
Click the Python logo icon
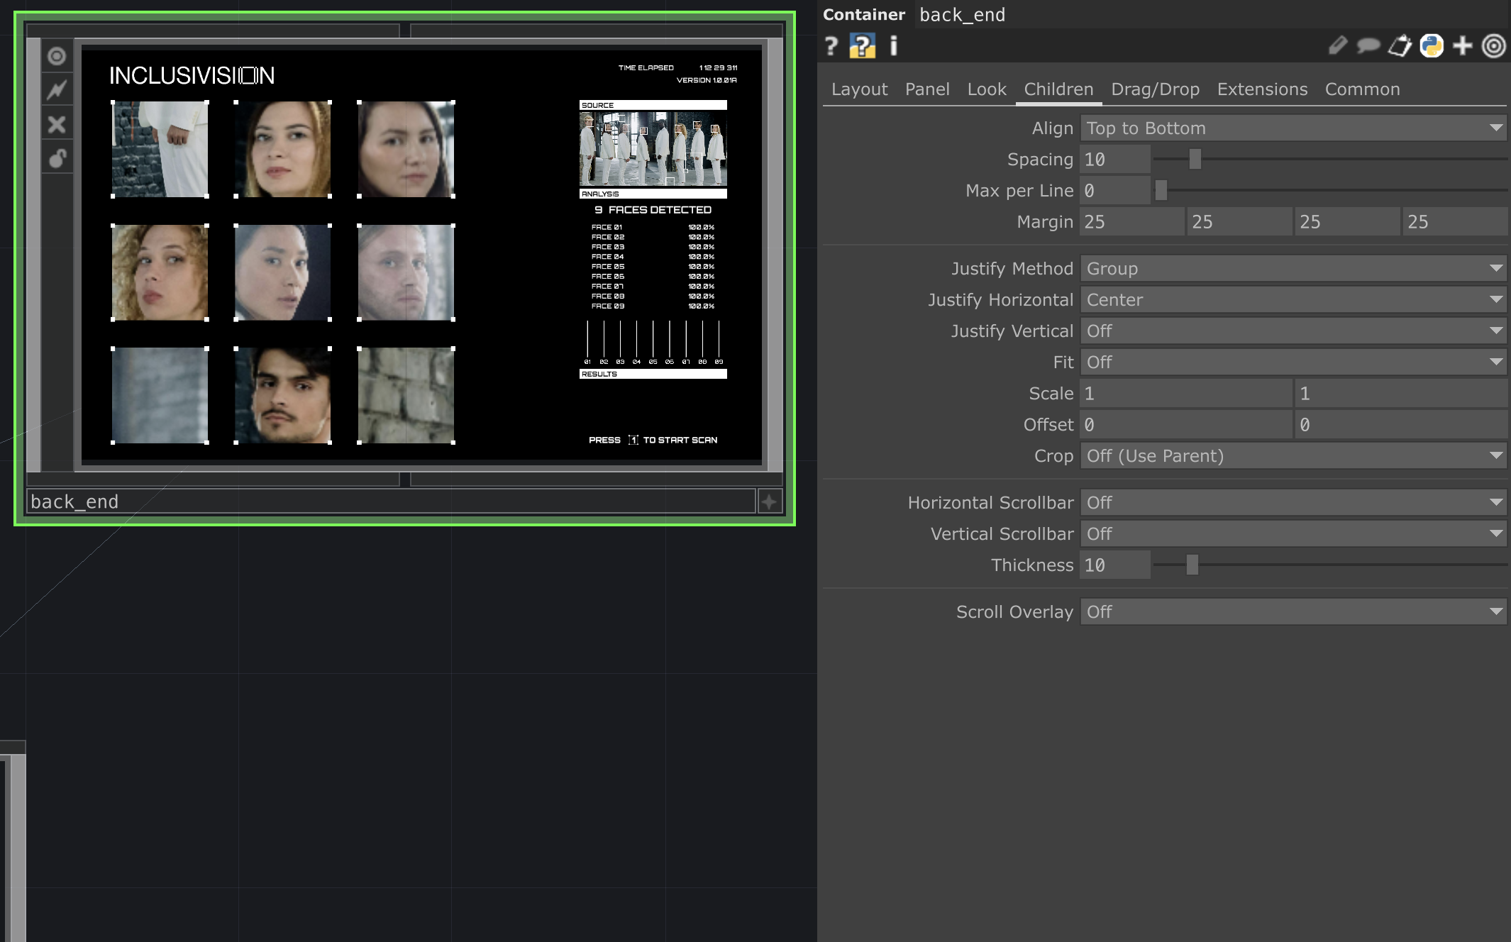[1432, 47]
